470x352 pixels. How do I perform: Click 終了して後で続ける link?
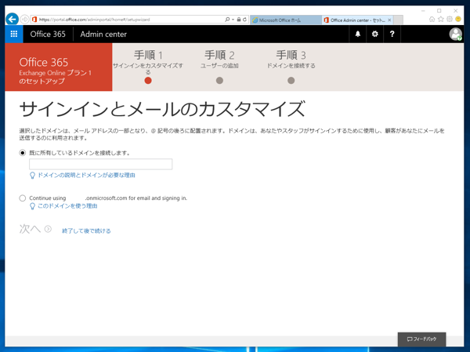coord(86,230)
